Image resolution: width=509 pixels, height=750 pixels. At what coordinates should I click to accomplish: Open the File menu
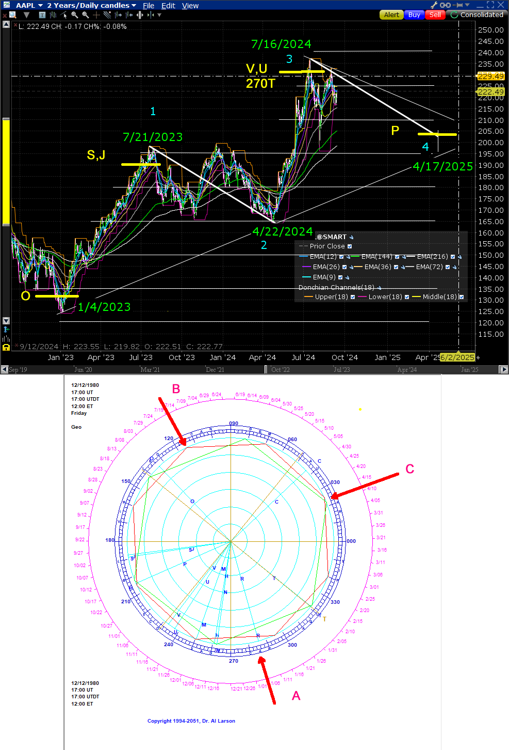coord(149,6)
